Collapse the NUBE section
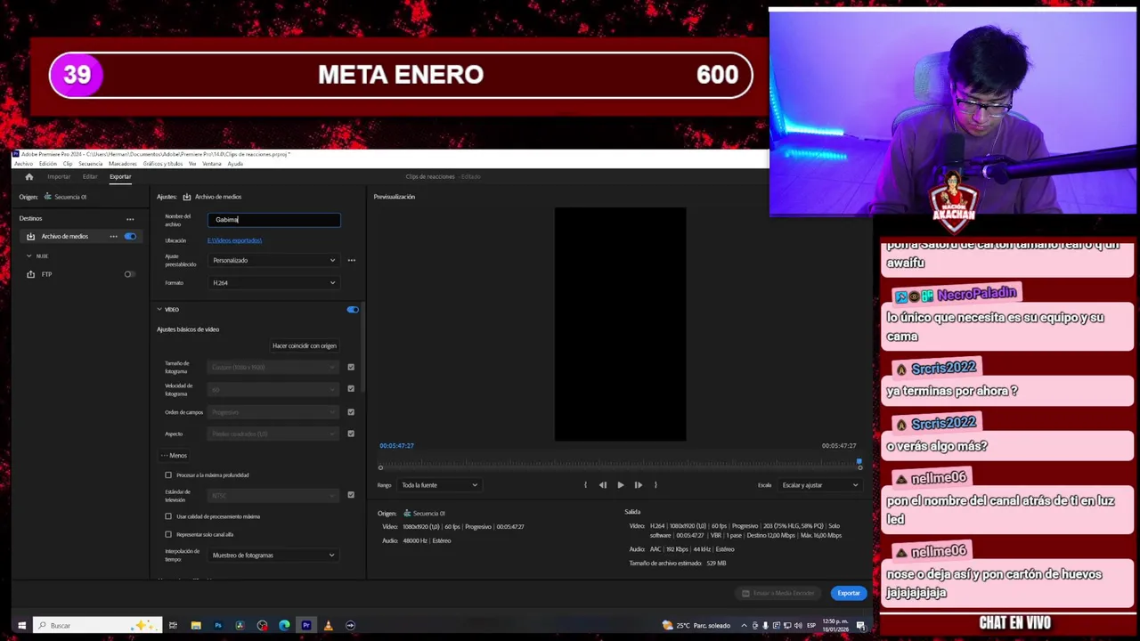Screen dimensions: 1140x641 [28, 256]
